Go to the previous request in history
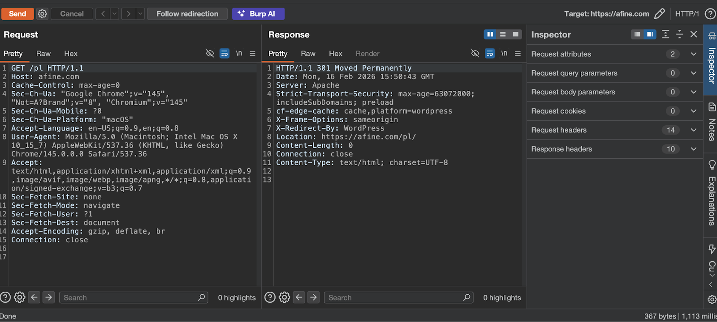717x322 pixels. pyautogui.click(x=103, y=14)
